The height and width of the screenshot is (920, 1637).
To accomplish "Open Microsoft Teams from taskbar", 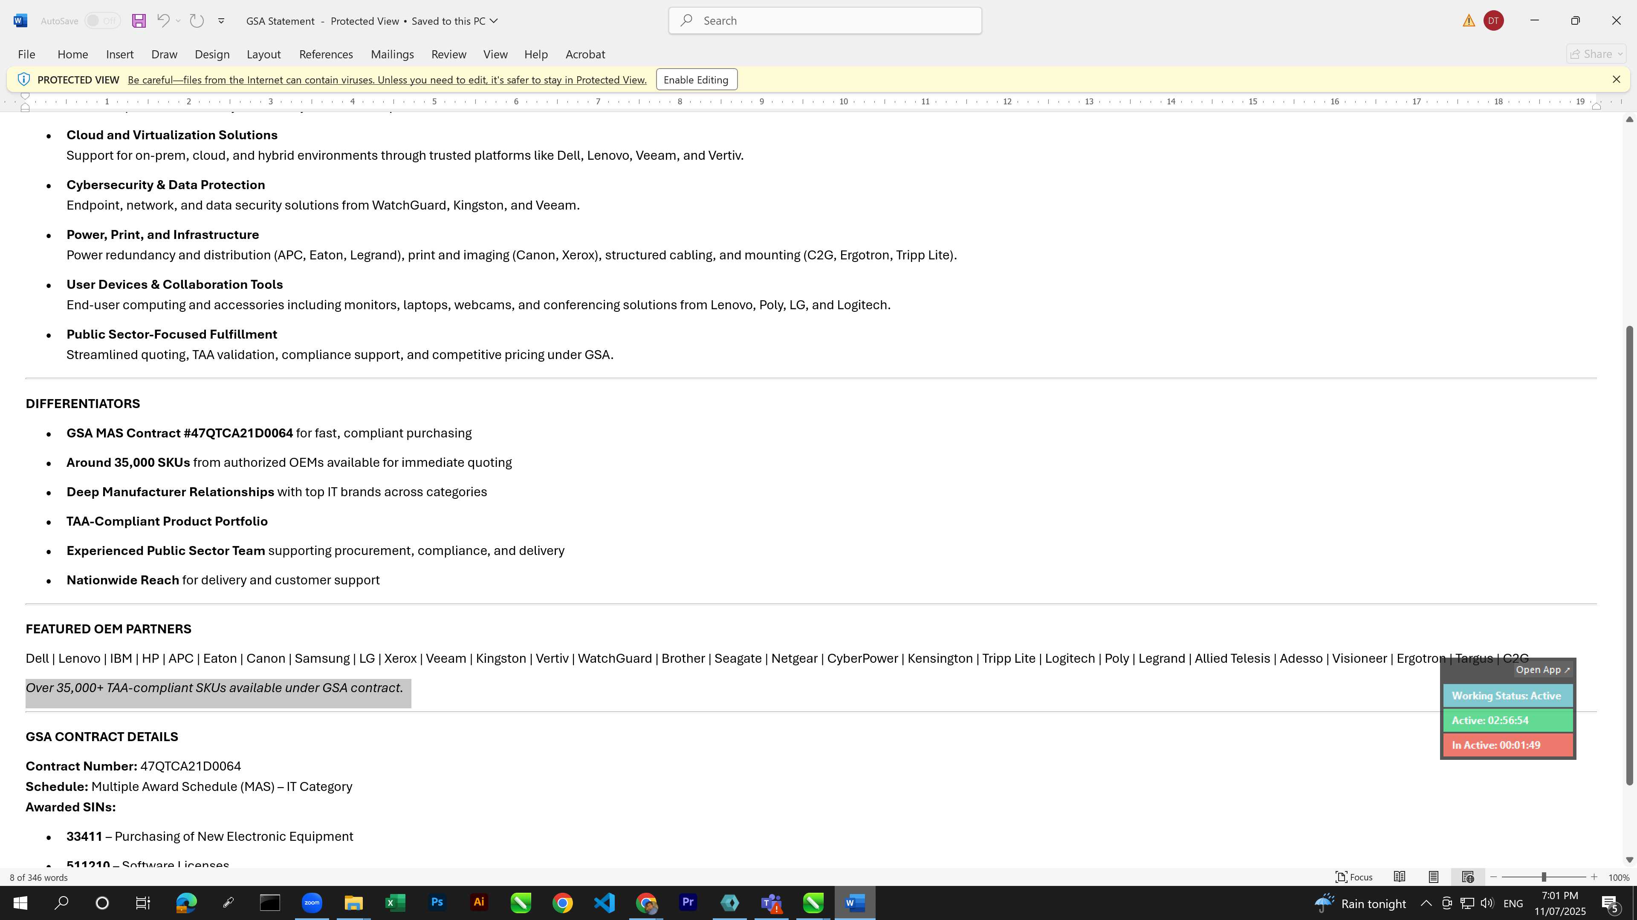I will [772, 903].
